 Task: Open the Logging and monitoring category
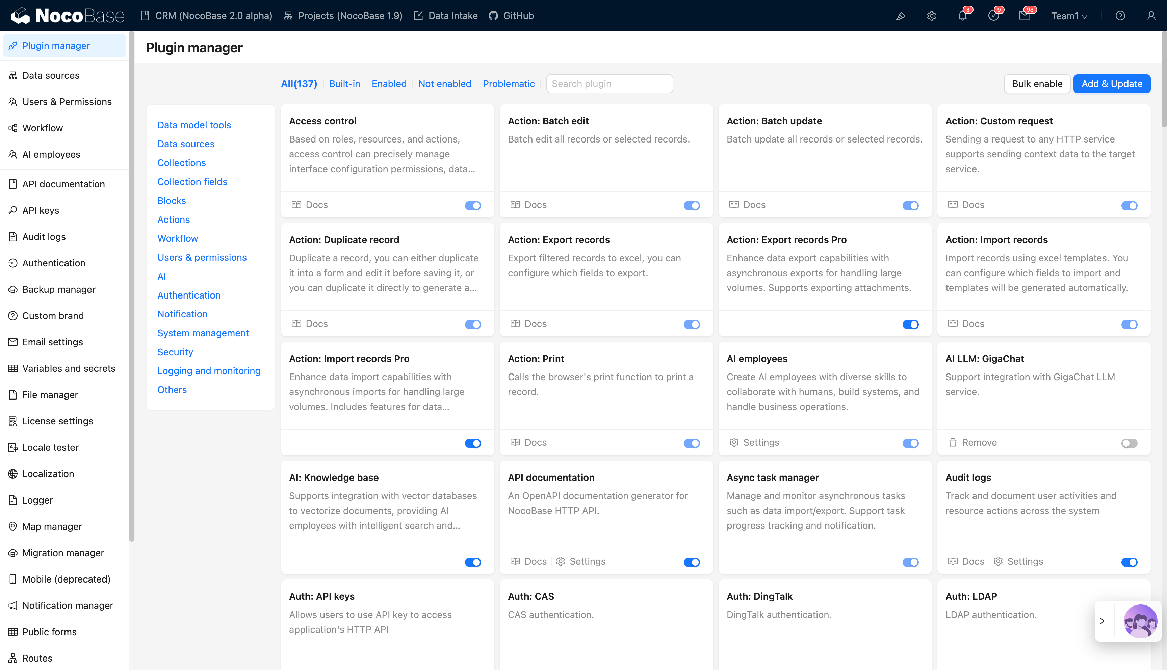209,370
